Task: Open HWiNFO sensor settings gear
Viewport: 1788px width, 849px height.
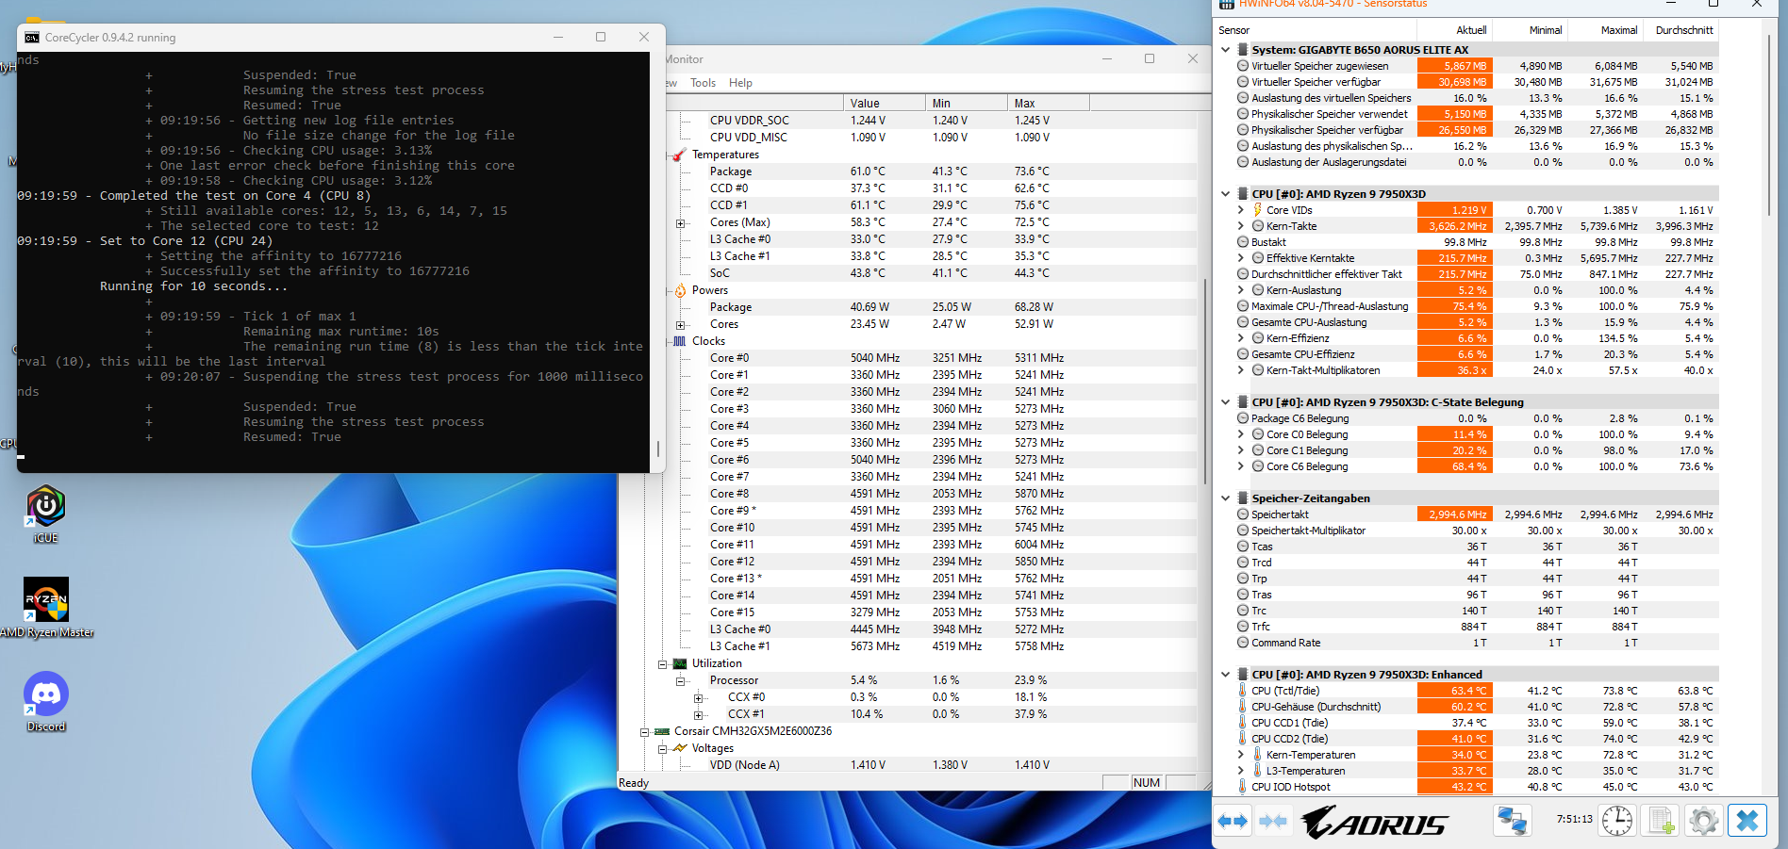Action: [x=1704, y=821]
